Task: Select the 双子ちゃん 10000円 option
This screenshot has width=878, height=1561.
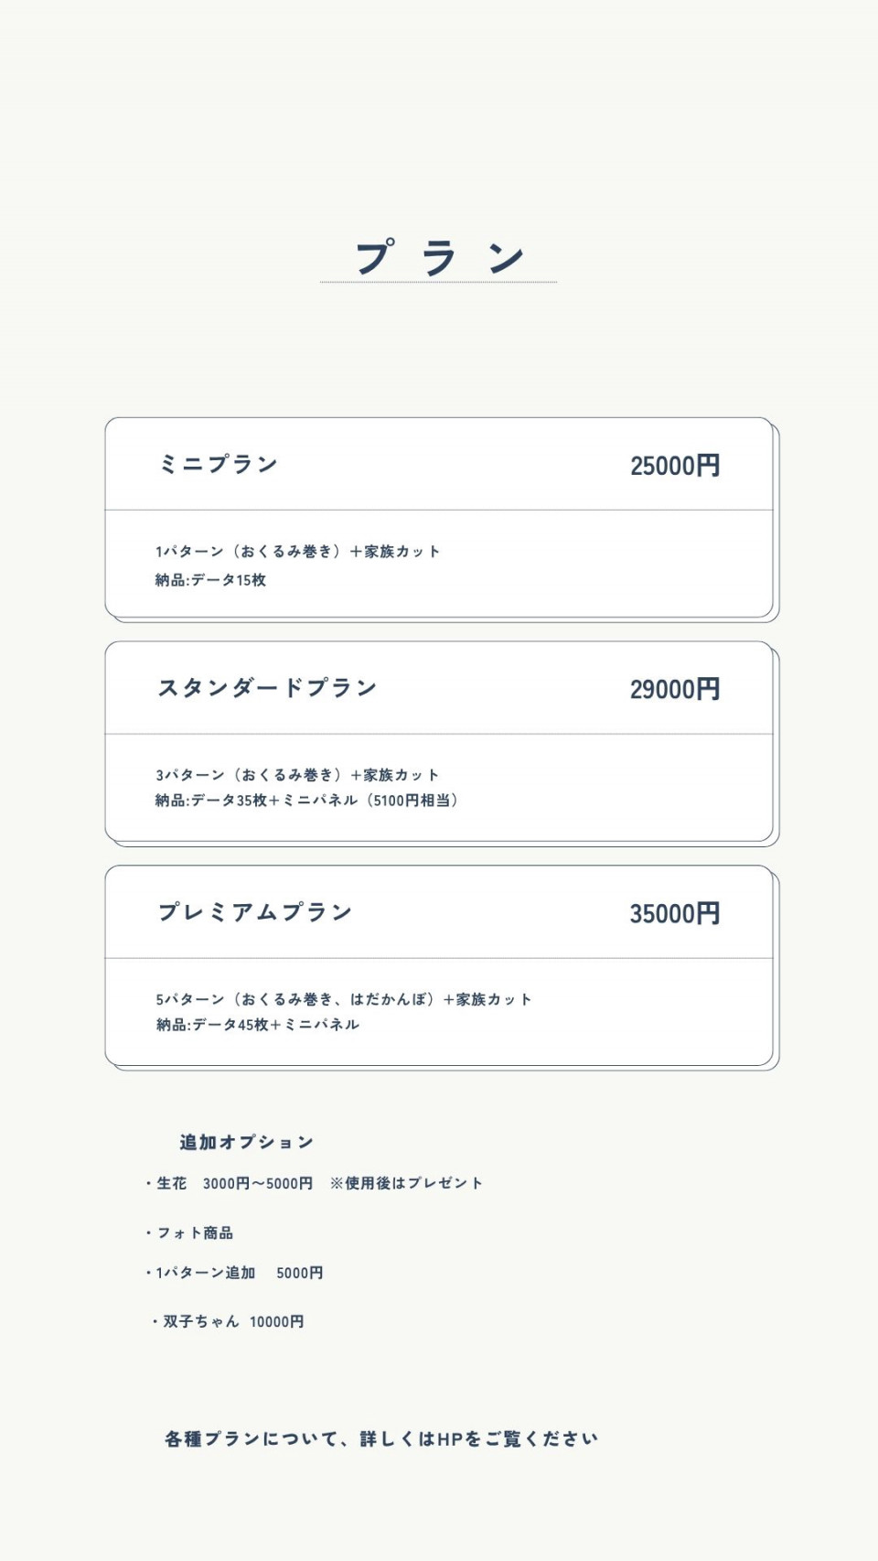Action: tap(233, 1321)
